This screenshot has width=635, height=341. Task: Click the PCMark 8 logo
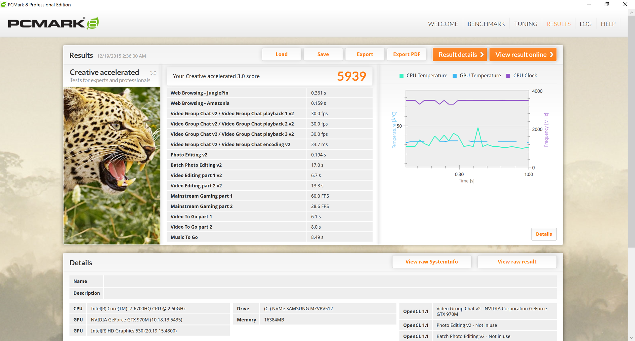click(x=53, y=23)
